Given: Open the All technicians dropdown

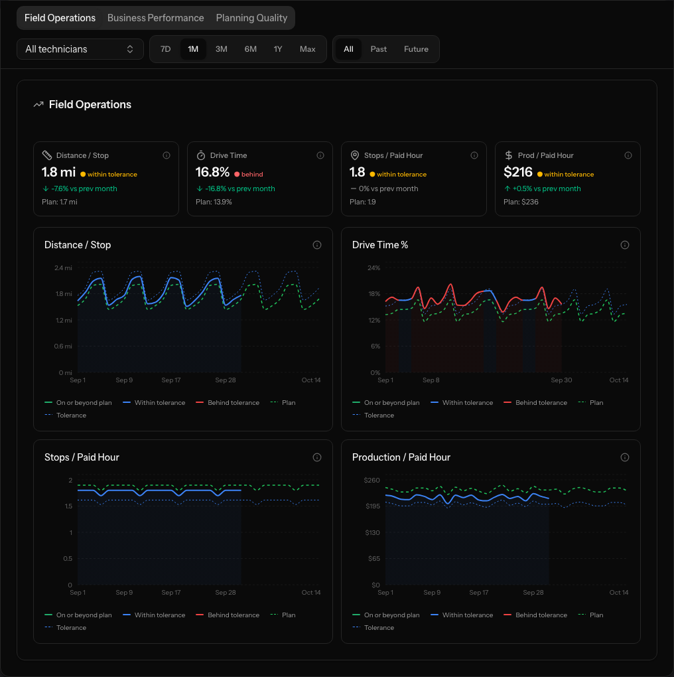Looking at the screenshot, I should click(x=80, y=49).
